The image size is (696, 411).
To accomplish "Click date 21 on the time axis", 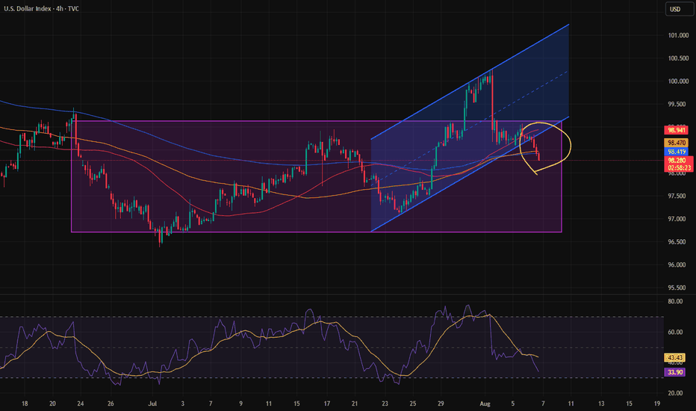I will click(355, 404).
